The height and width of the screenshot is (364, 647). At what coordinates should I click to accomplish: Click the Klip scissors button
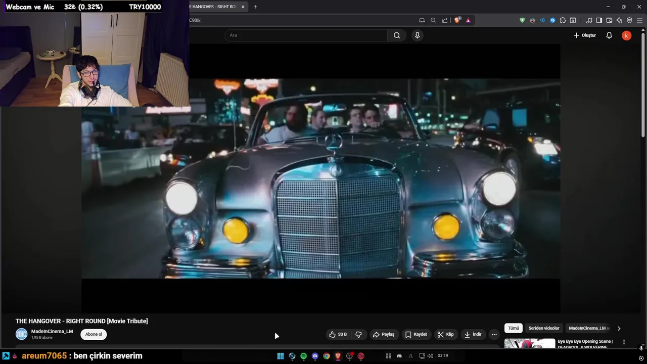pyautogui.click(x=445, y=334)
